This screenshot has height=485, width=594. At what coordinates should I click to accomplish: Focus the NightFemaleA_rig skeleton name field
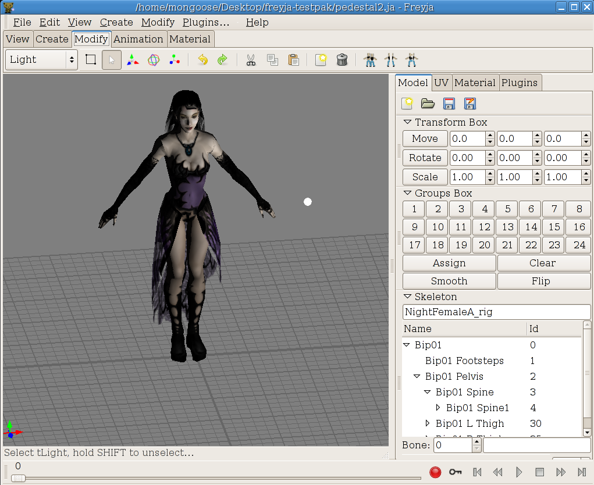tap(496, 312)
